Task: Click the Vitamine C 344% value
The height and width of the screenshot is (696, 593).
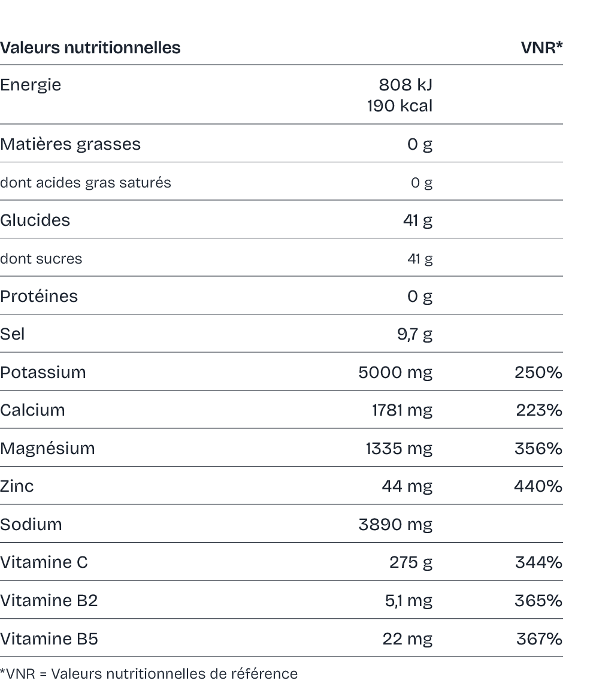Action: tap(539, 562)
